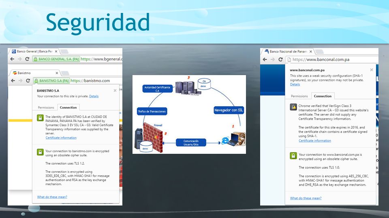Go back in Banconal browser window

click(x=265, y=60)
